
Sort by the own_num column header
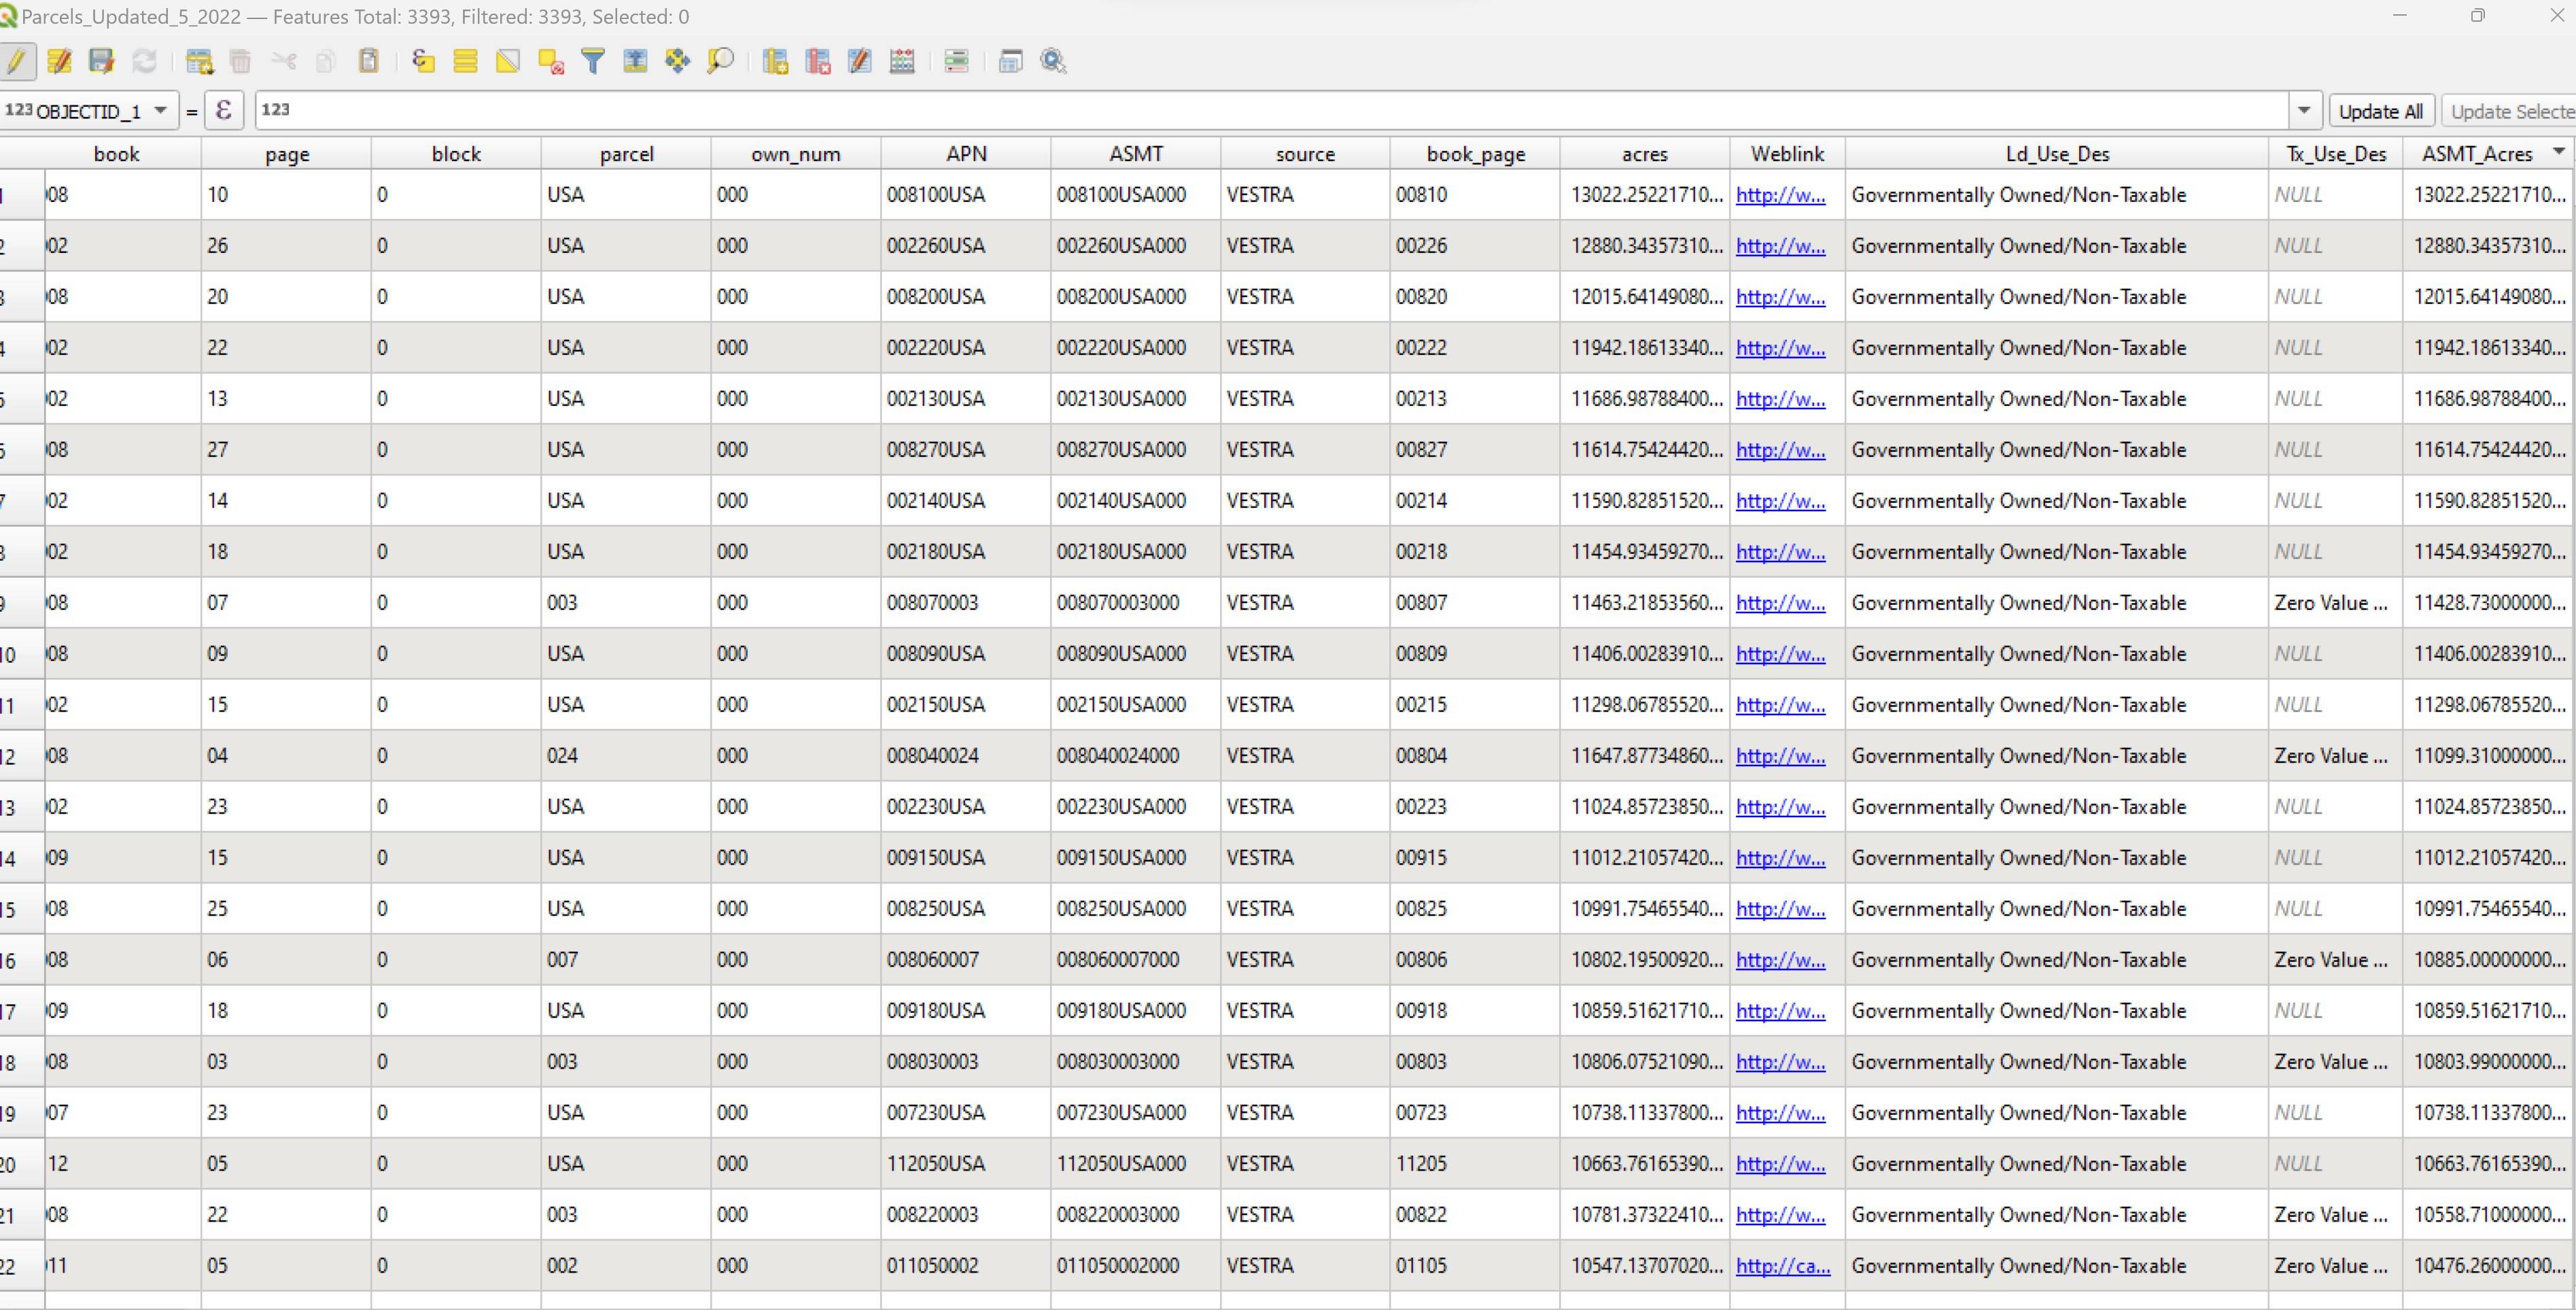795,154
